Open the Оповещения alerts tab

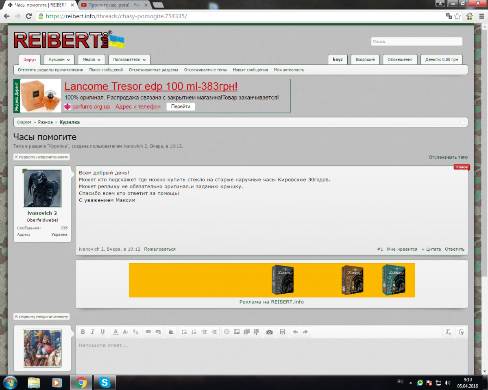[x=400, y=59]
